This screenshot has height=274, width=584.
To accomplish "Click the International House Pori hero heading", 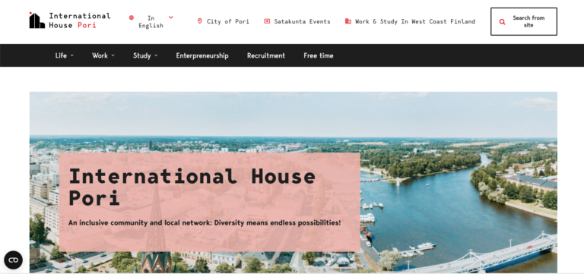I will [192, 187].
